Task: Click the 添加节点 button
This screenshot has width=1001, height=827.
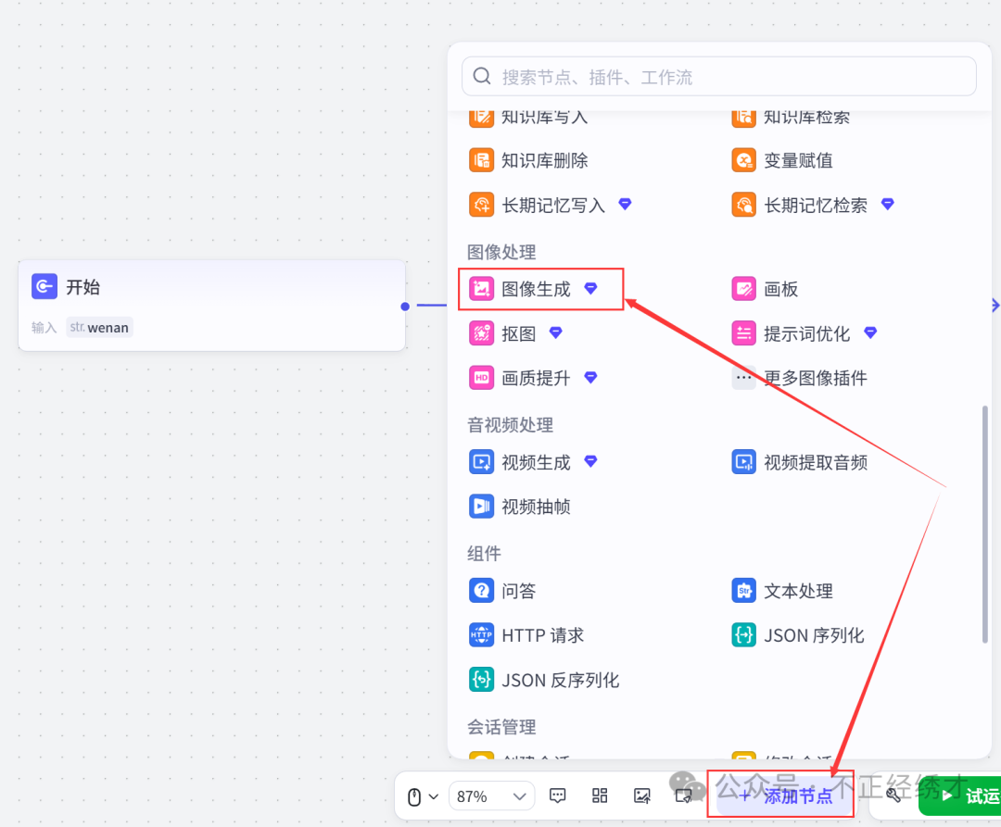Action: tap(786, 796)
